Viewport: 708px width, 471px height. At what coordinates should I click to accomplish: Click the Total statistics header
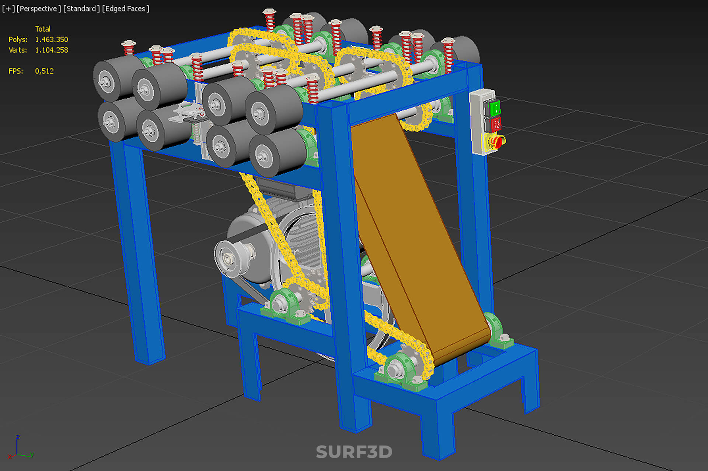[43, 29]
